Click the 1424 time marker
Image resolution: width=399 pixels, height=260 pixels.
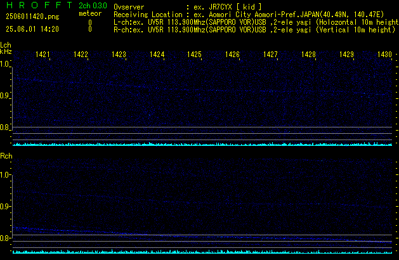coord(157,55)
